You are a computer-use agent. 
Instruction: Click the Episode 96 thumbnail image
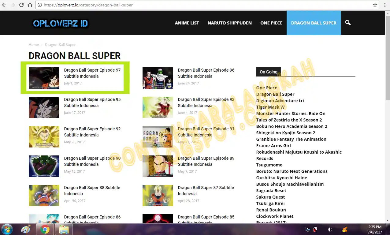pos(158,78)
